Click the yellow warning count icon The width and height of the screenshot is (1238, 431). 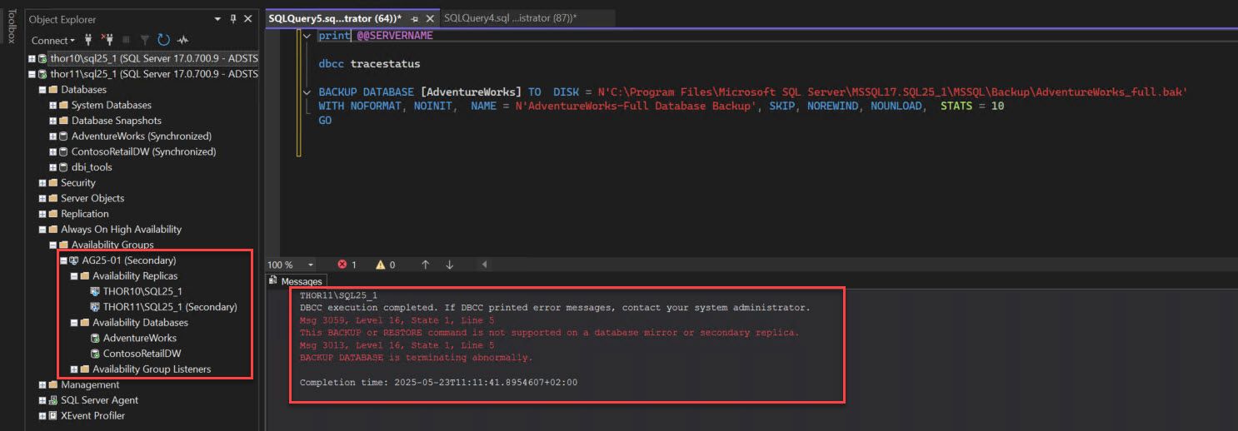381,265
